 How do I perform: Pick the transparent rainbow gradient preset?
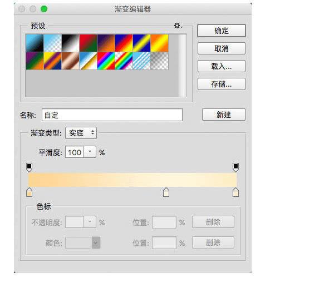click(x=124, y=61)
